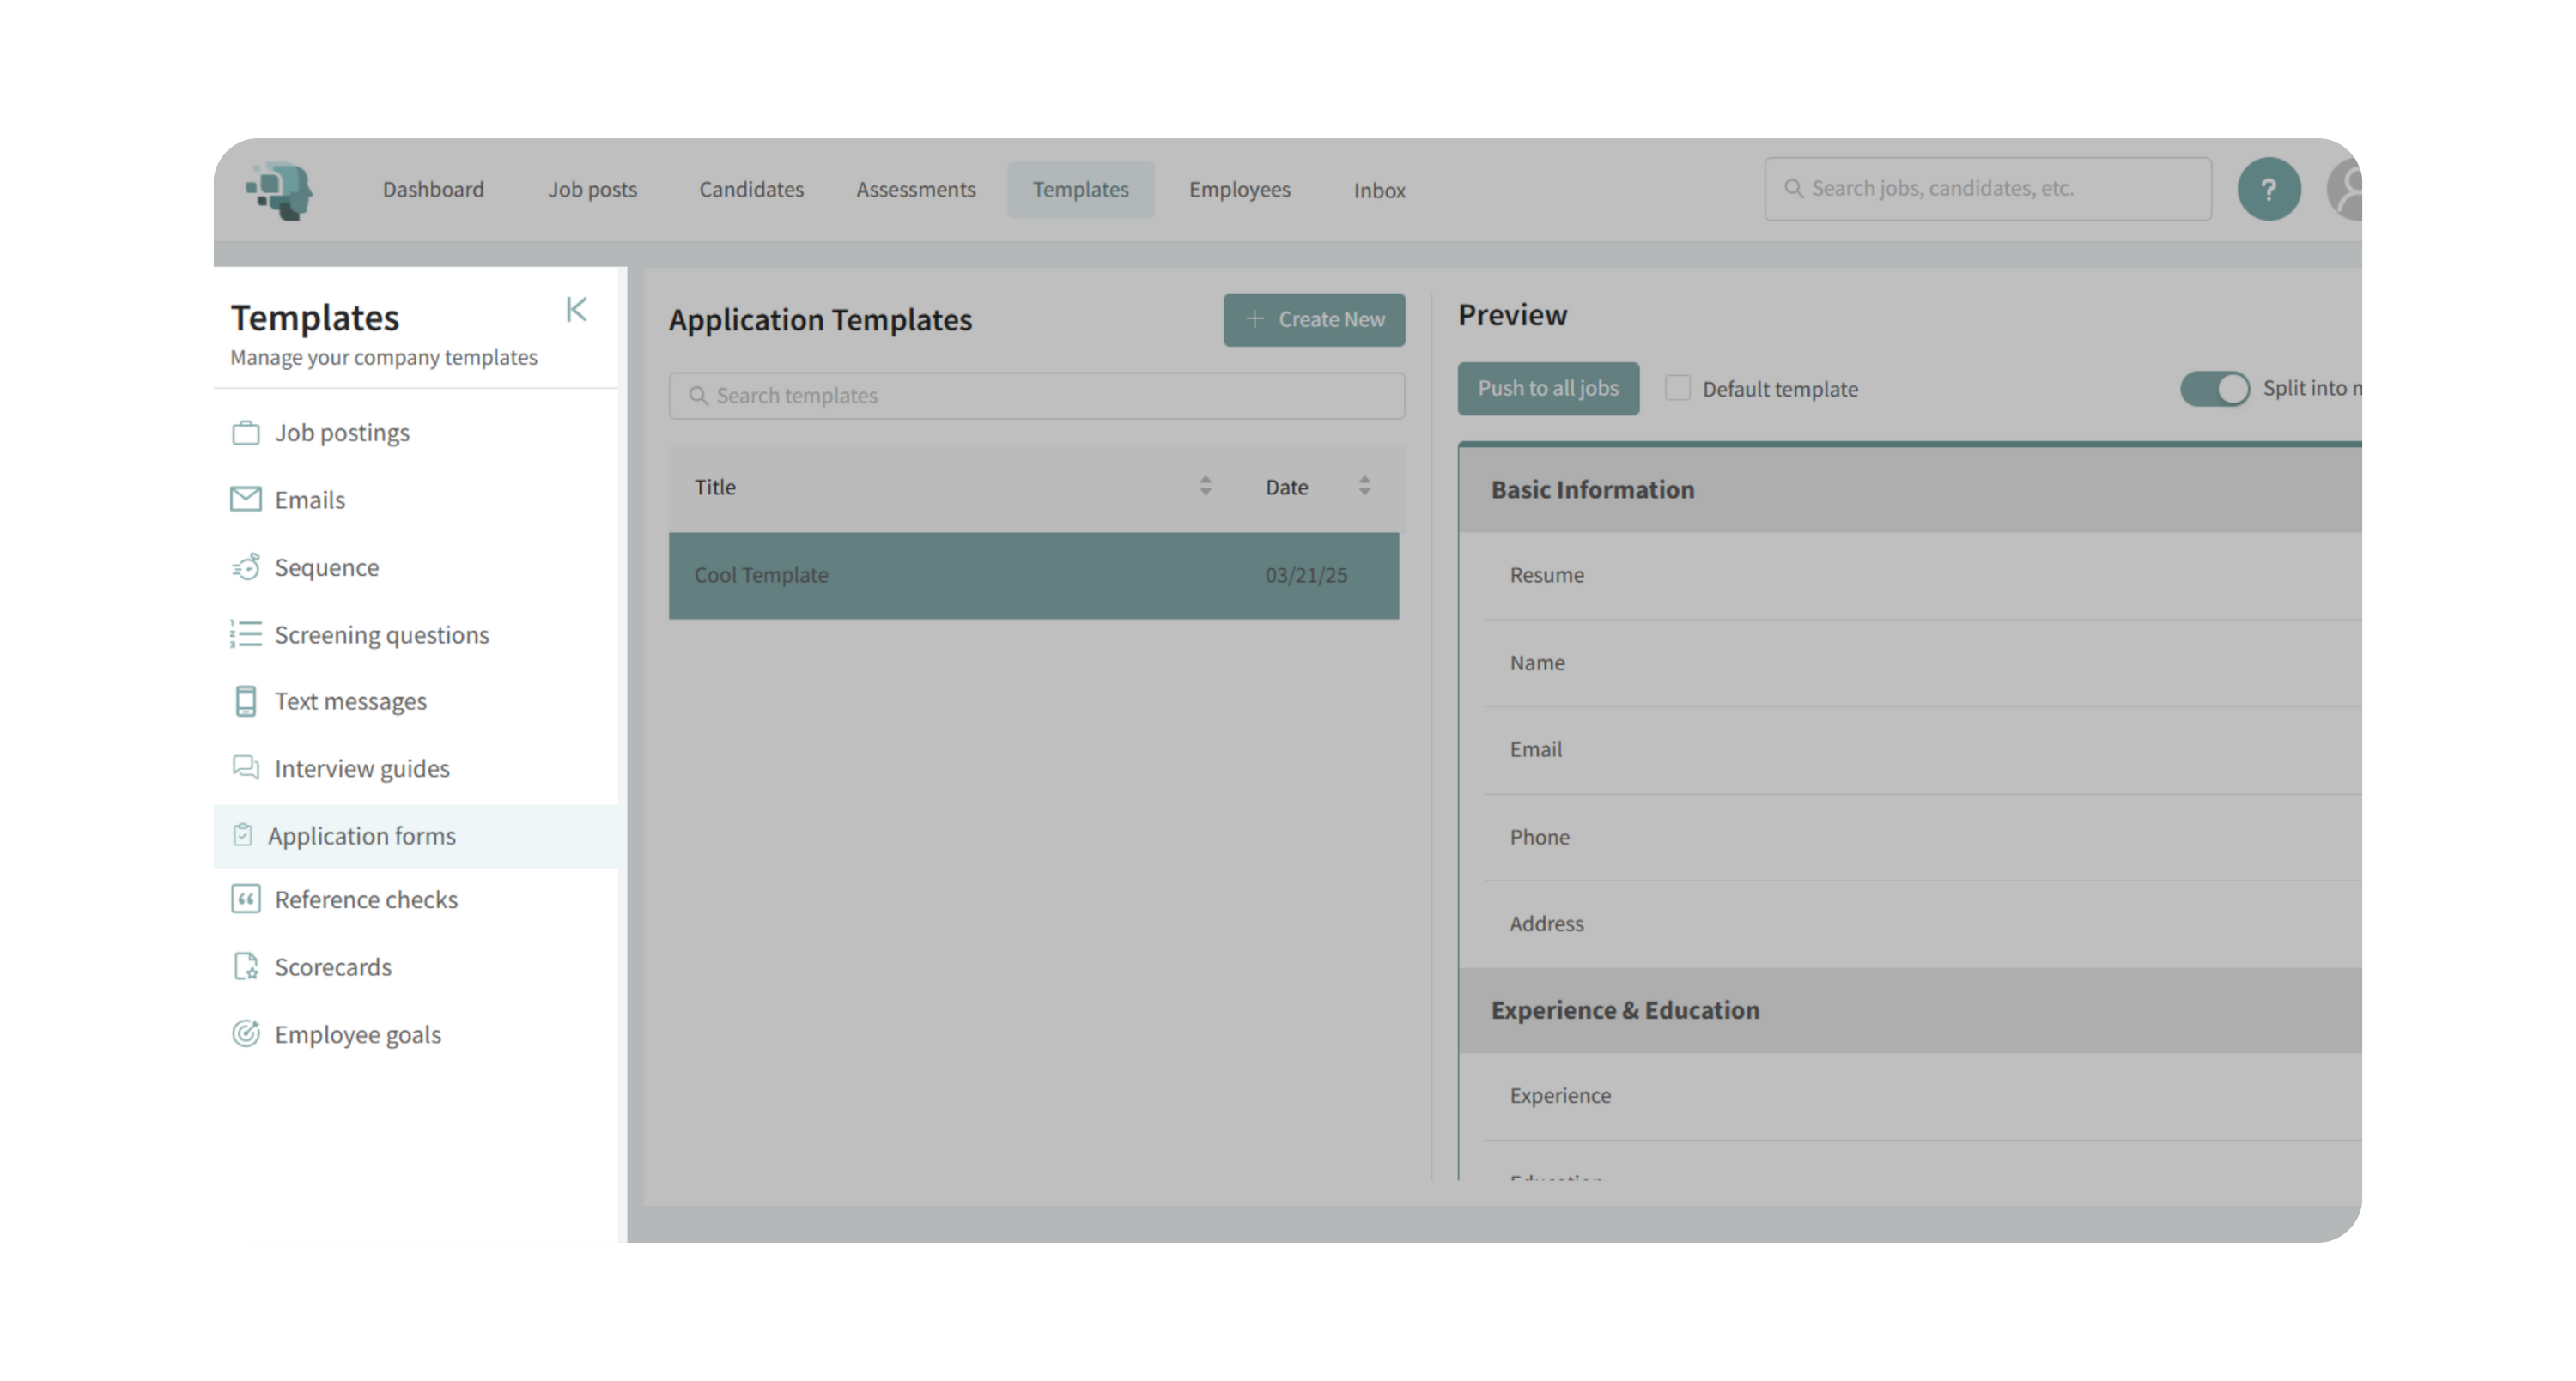Click the Create New button

pyautogui.click(x=1313, y=320)
